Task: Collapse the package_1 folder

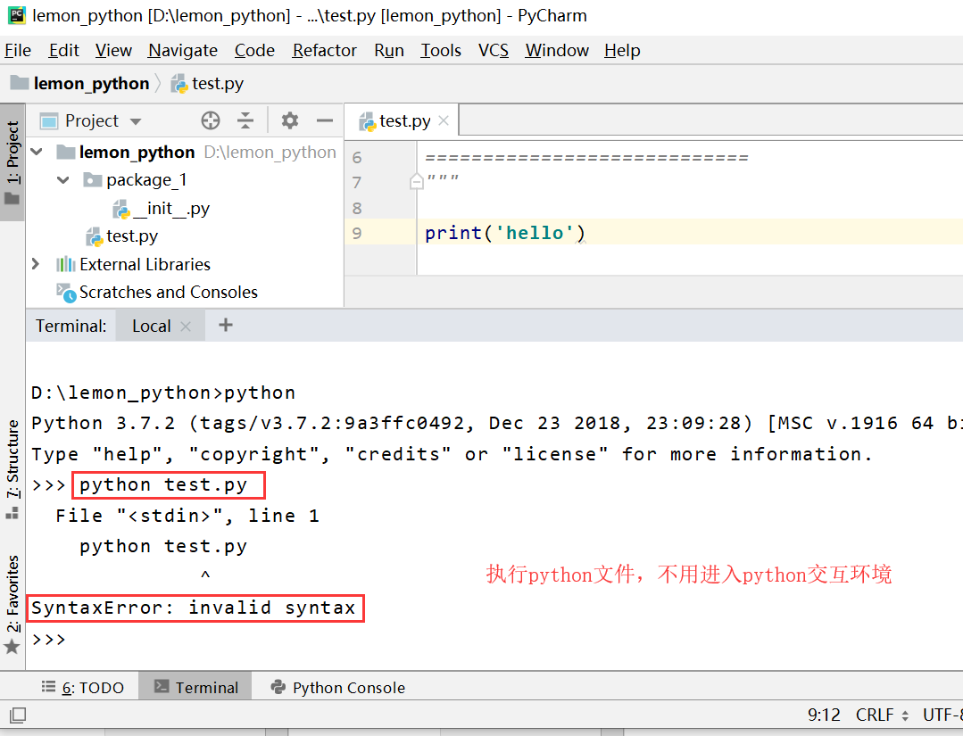Action: click(x=62, y=179)
